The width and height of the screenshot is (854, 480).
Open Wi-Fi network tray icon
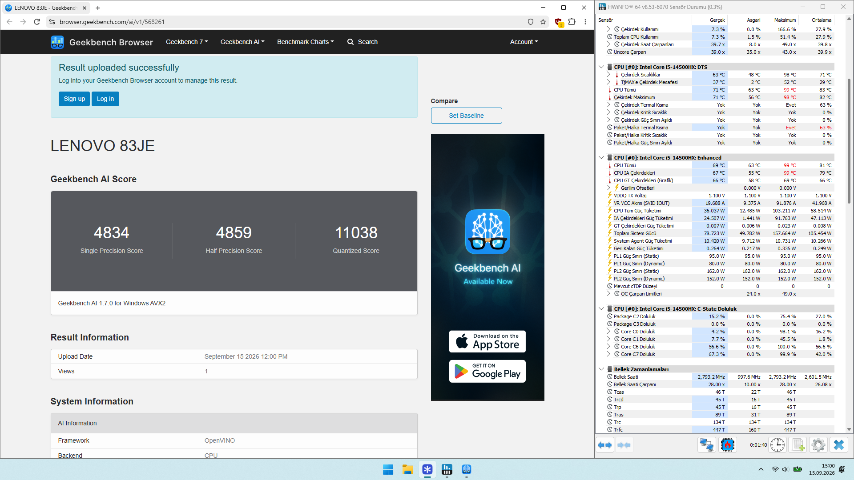(x=775, y=469)
